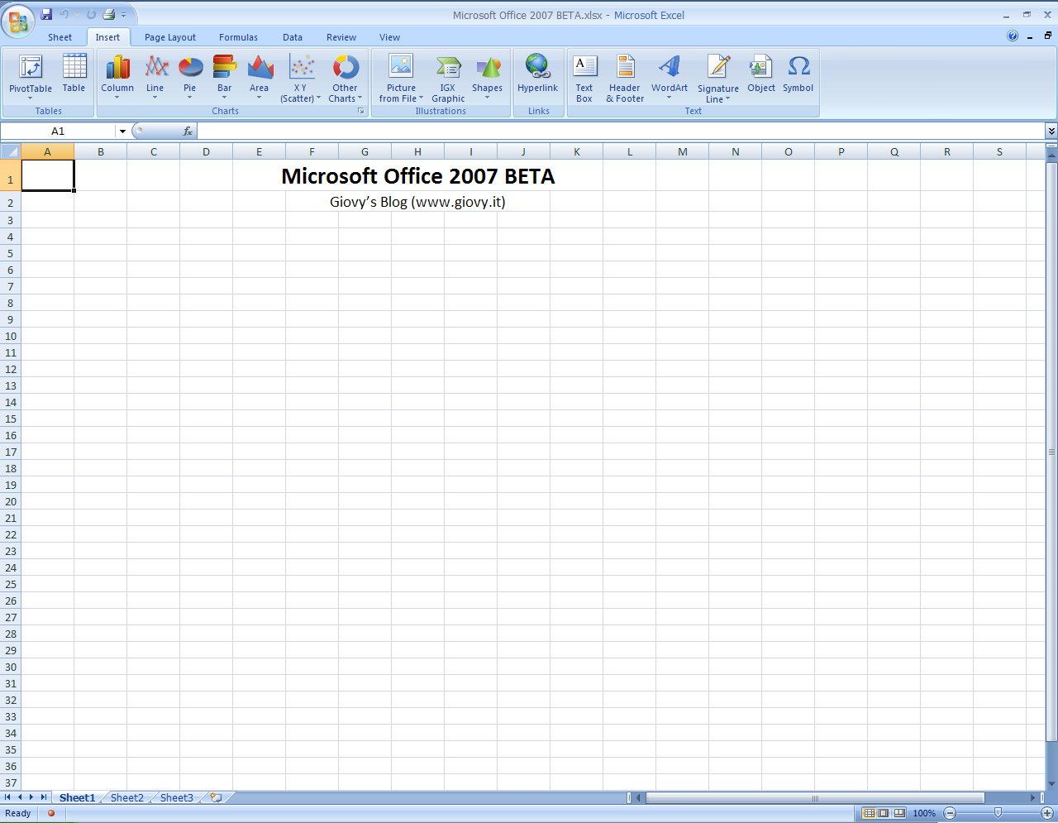Launch the Charts group dialog box launcher
Screen dimensions: 1058x823
361,111
